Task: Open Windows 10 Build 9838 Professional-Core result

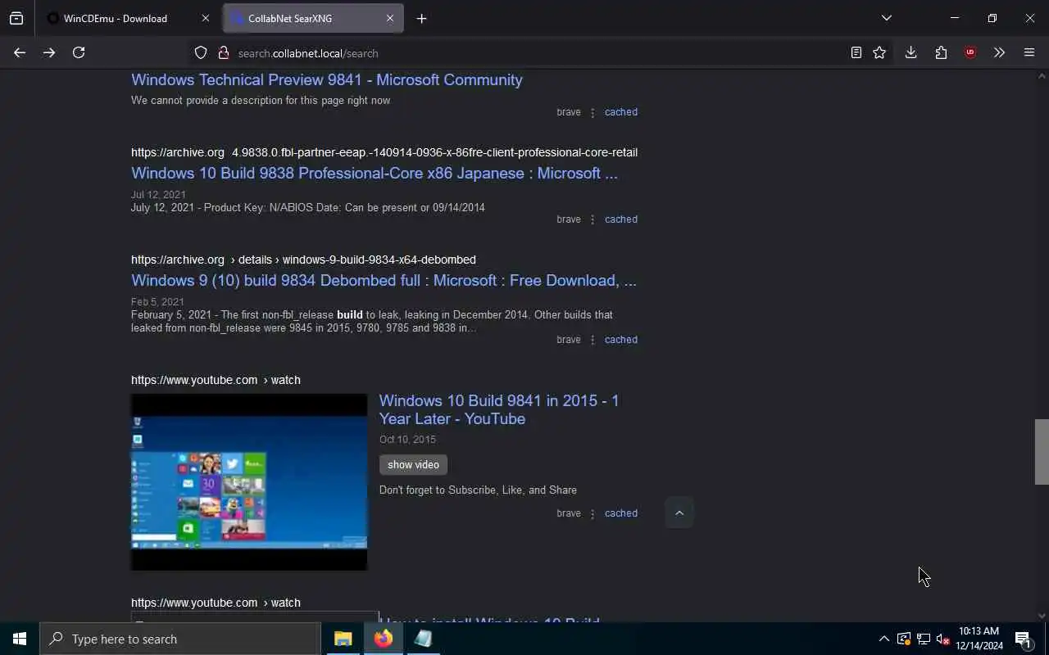Action: (x=375, y=173)
